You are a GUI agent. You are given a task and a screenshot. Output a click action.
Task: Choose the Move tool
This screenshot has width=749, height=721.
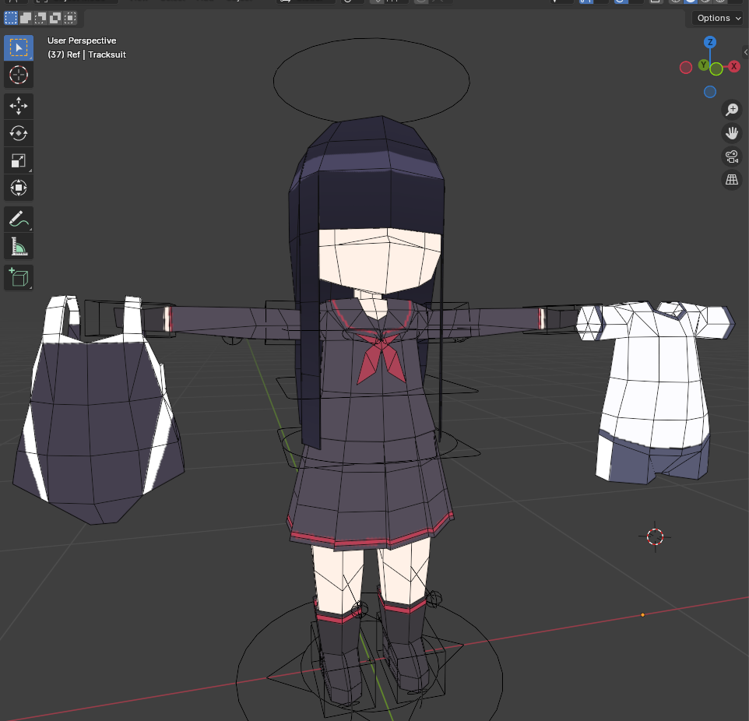[19, 106]
